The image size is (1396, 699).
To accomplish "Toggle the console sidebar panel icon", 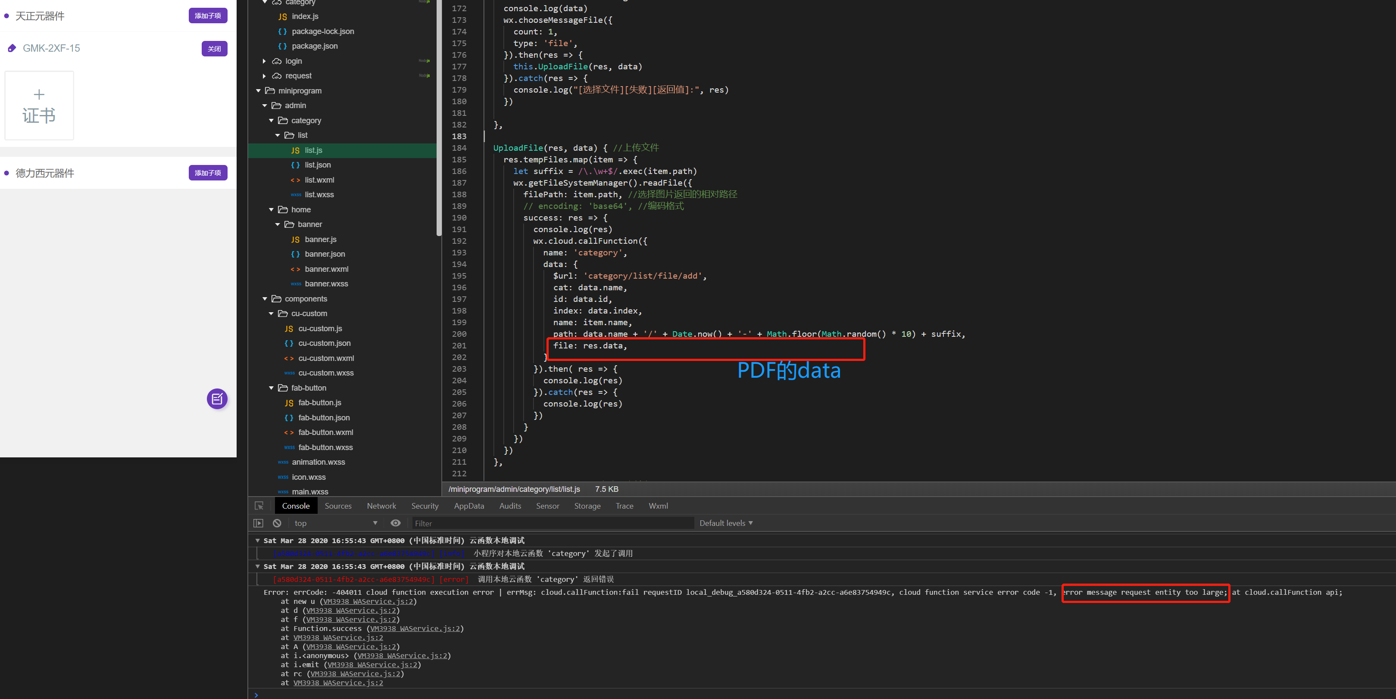I will [259, 523].
